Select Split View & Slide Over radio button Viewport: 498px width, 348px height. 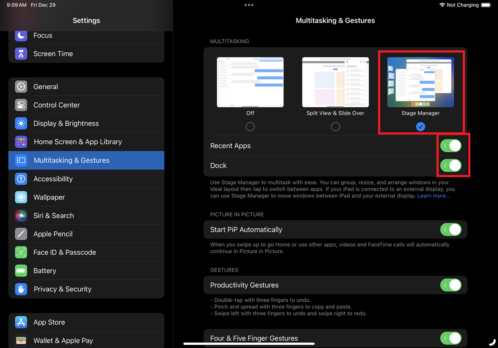(x=335, y=126)
